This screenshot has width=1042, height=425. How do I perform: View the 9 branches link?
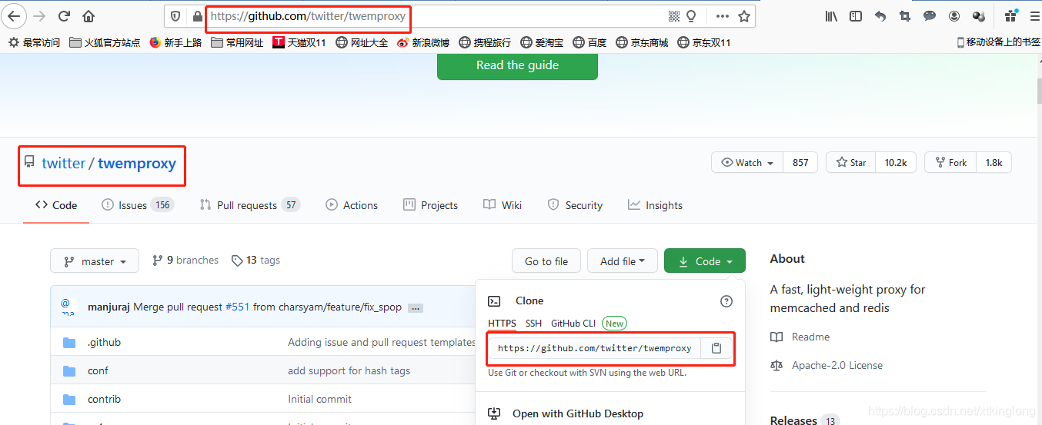point(185,261)
